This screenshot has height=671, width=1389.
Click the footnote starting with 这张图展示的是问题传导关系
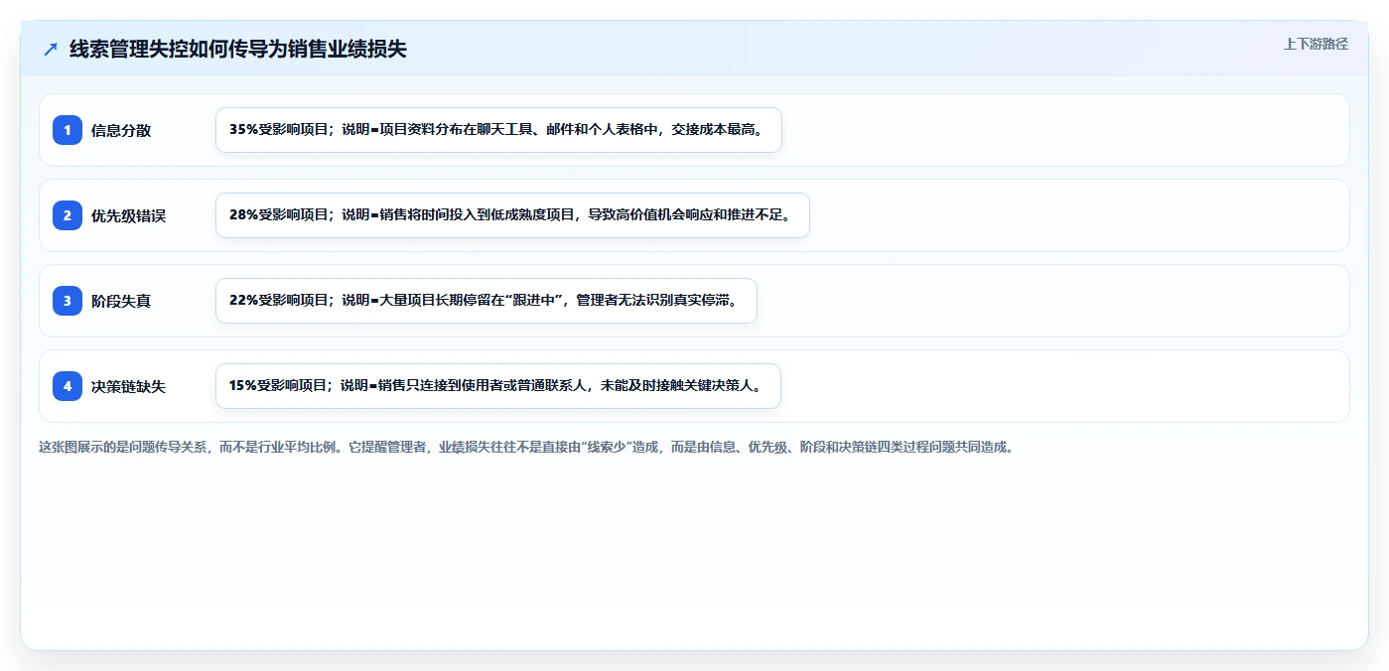click(x=527, y=447)
